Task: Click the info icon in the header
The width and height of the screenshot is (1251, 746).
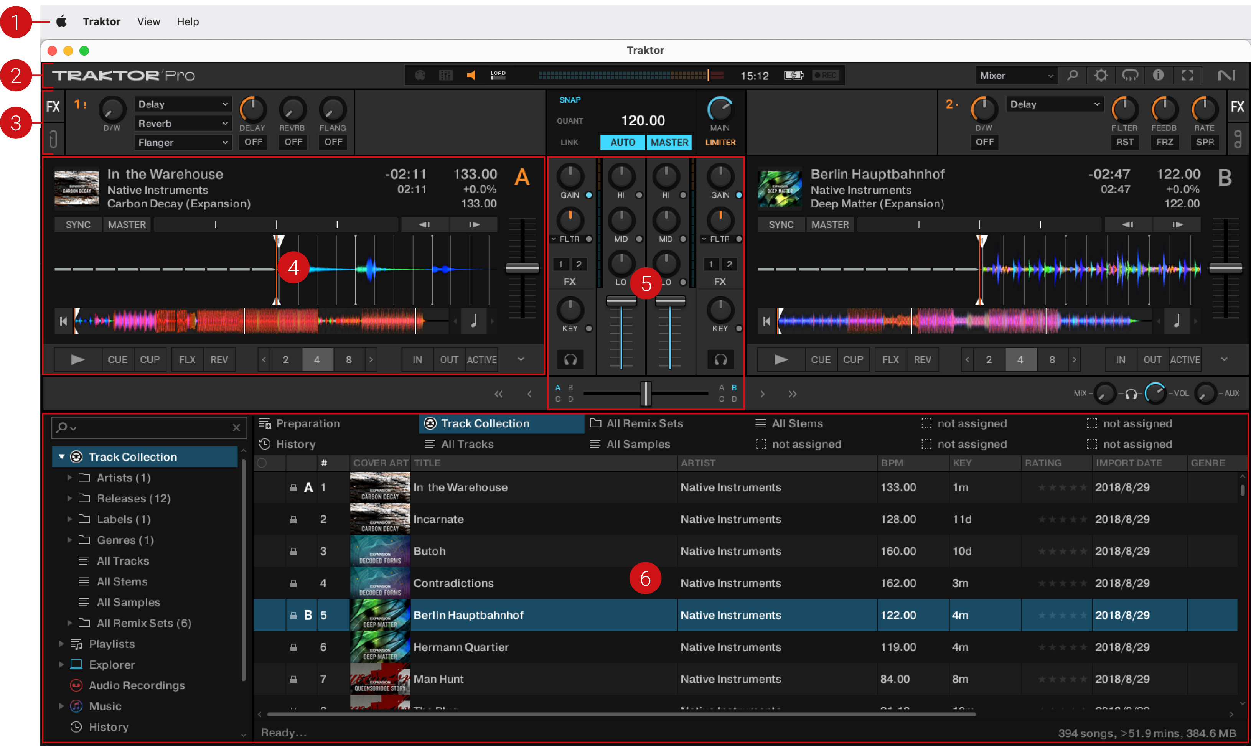Action: tap(1158, 76)
